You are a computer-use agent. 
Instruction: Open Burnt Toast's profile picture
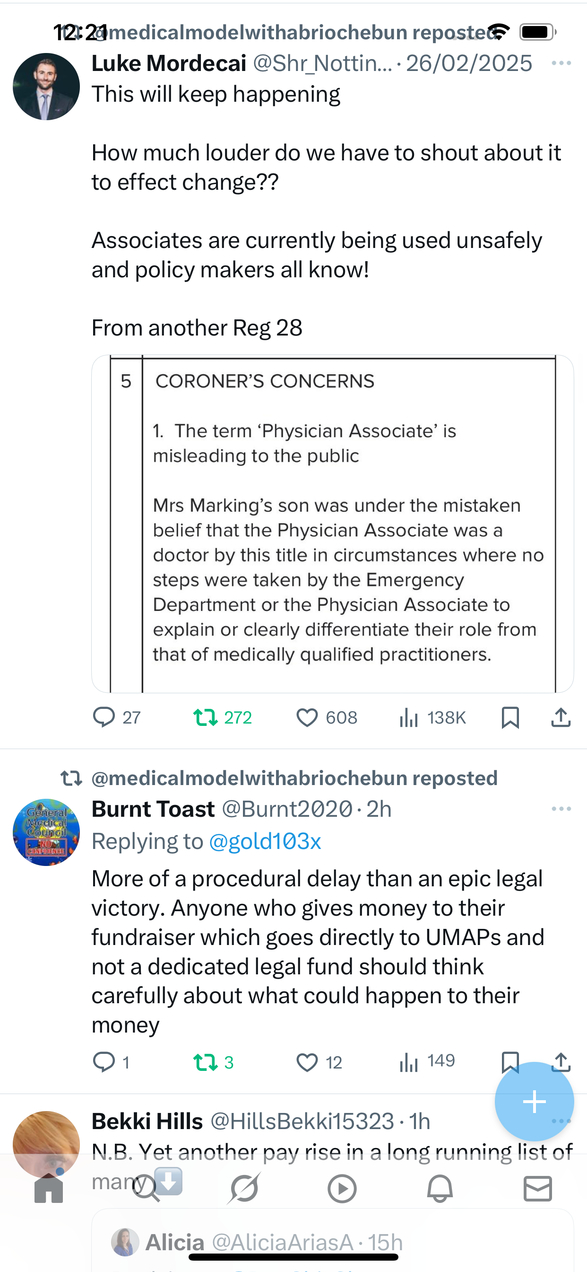46,832
